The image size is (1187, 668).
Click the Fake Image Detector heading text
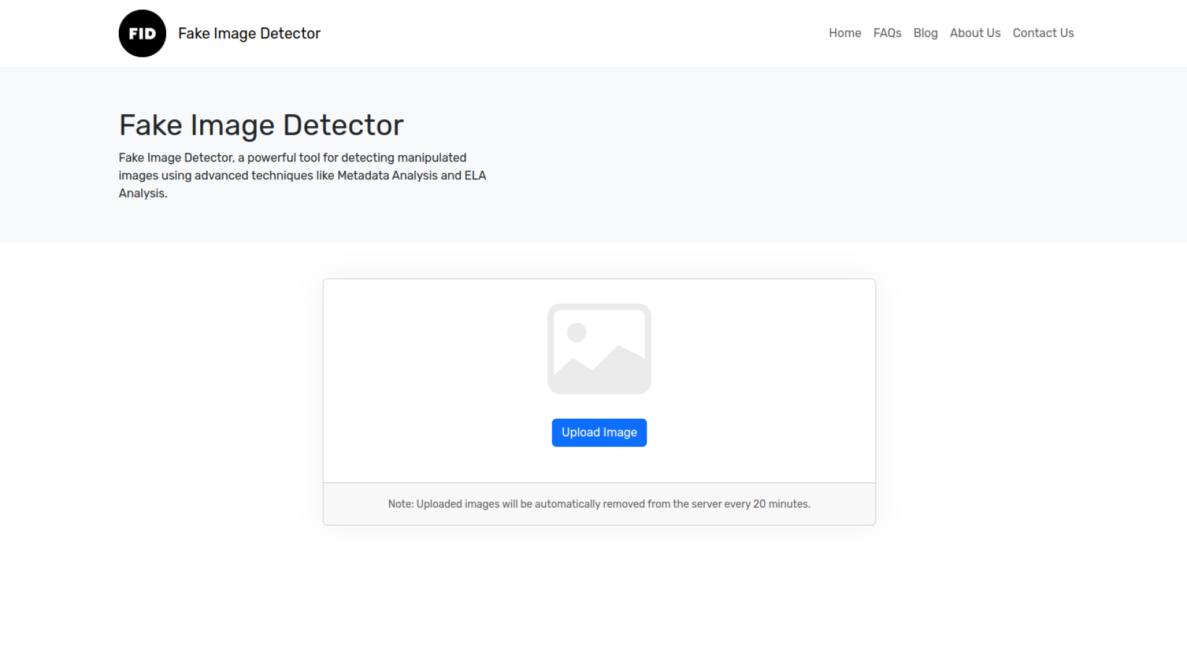click(261, 124)
